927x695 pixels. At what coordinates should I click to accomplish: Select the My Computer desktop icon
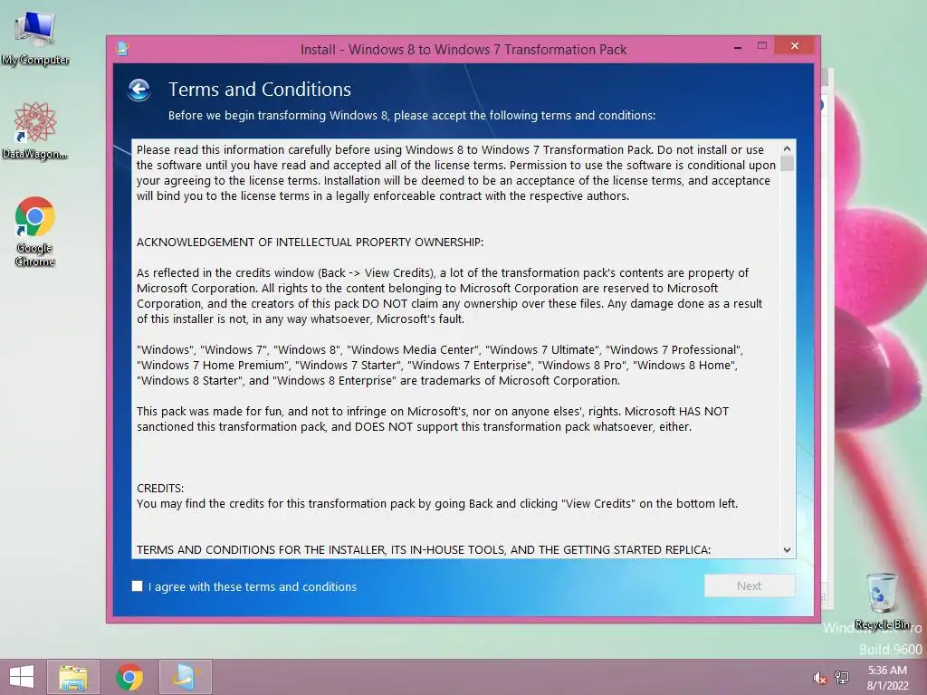pyautogui.click(x=35, y=38)
